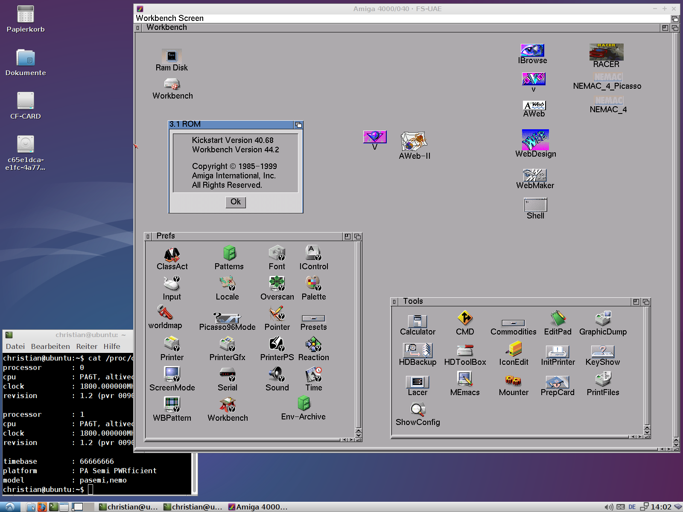Toggle zoom gadget of Tools window
683x512 pixels.
tap(636, 302)
